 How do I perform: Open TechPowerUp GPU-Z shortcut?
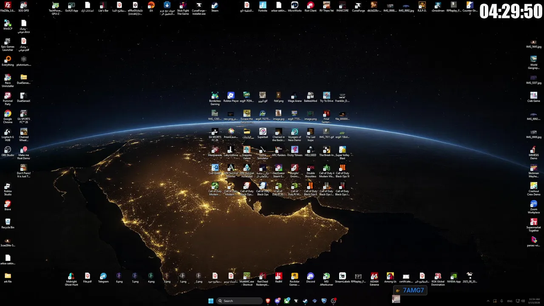pos(55,8)
